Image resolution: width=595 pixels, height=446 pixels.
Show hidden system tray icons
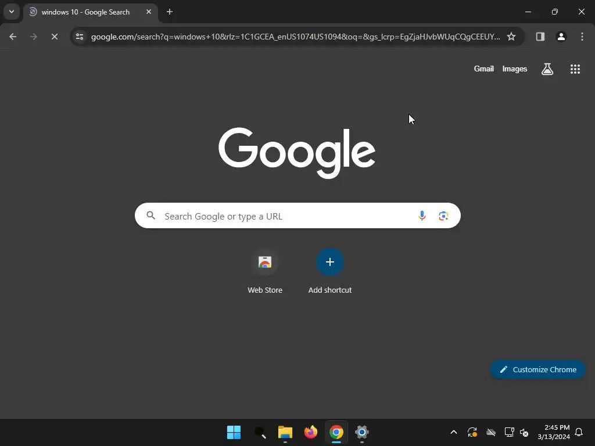click(453, 432)
